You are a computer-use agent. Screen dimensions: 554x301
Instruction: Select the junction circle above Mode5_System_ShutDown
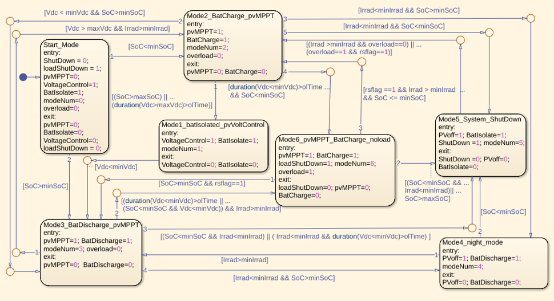(x=489, y=32)
